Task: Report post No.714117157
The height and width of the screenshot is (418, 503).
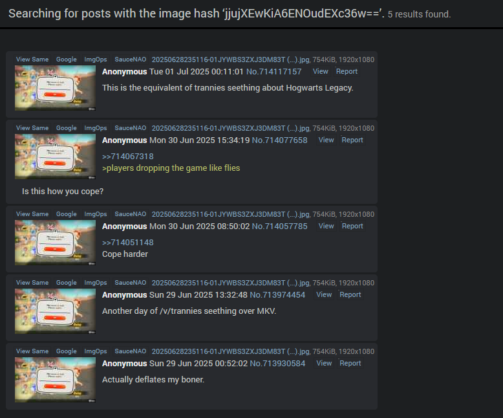Action: tap(347, 71)
